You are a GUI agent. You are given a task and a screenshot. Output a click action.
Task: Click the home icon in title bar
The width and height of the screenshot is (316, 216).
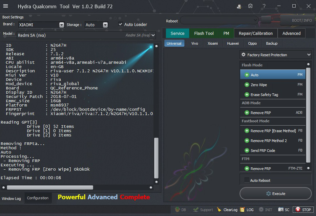pos(250,6)
